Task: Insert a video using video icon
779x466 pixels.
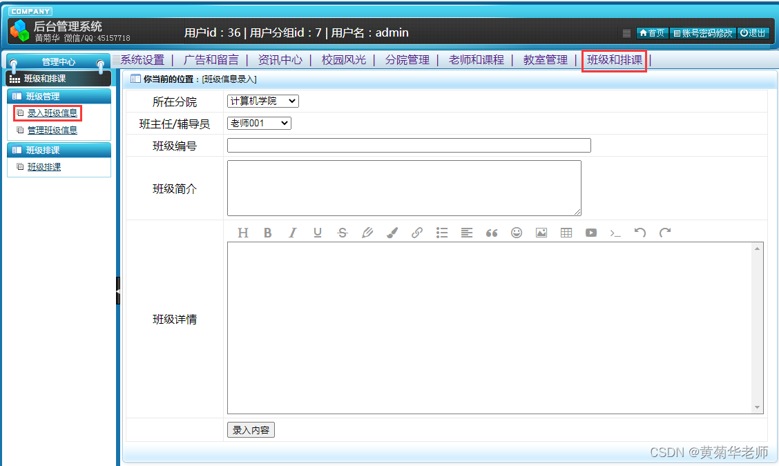Action: click(x=590, y=233)
